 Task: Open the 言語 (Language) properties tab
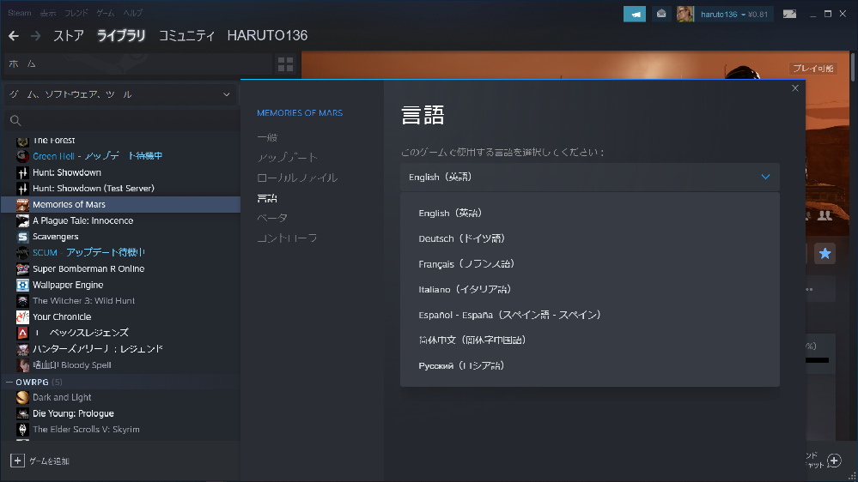(x=267, y=198)
